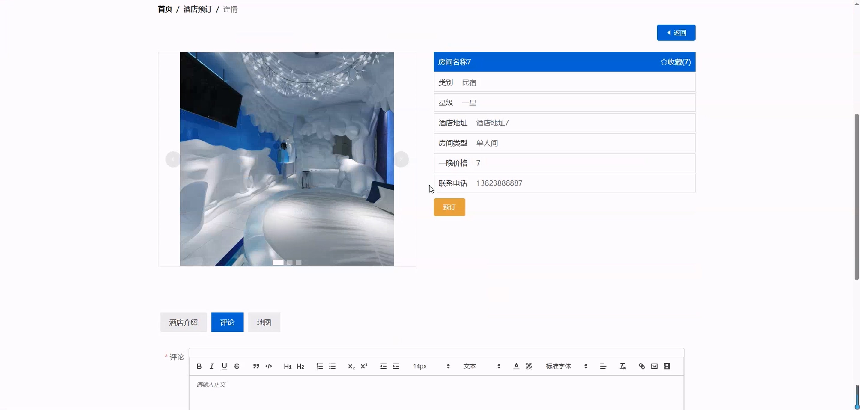Click the orange 预订 button

[x=449, y=207]
